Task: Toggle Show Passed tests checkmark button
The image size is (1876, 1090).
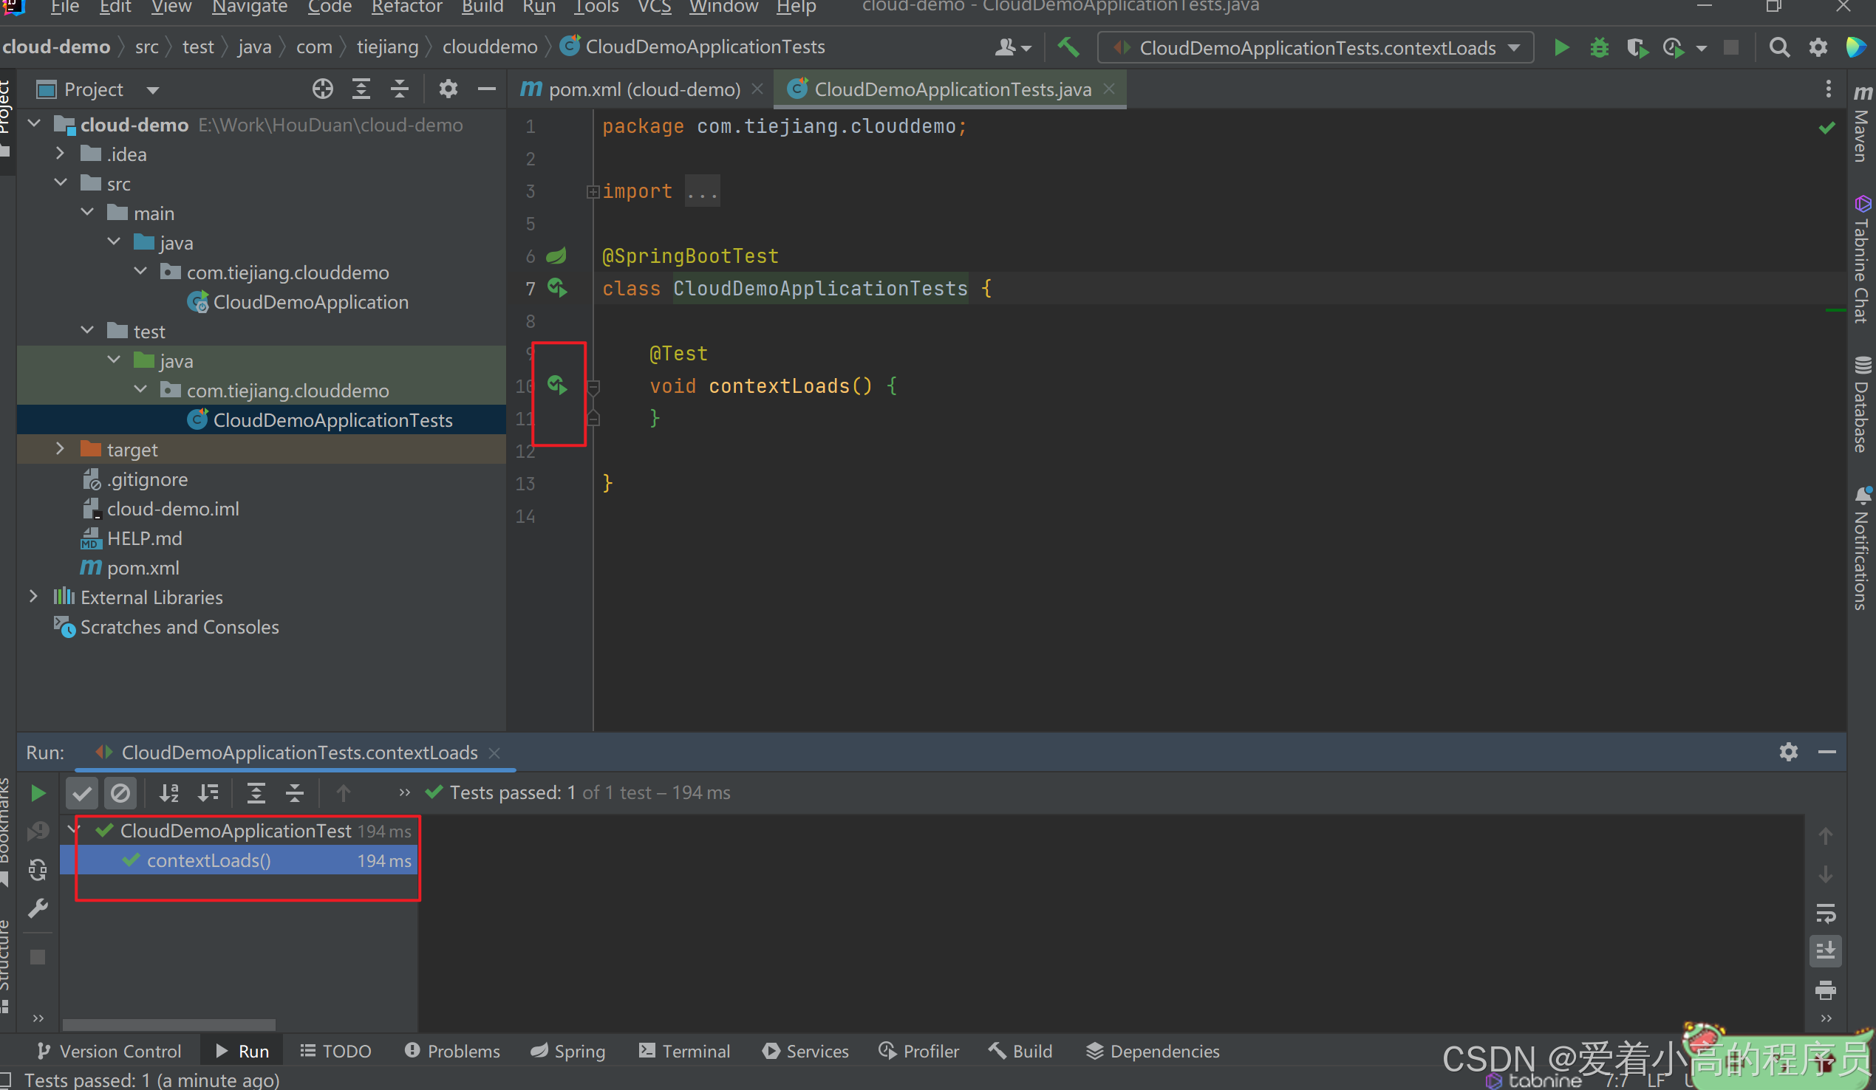Action: (82, 793)
